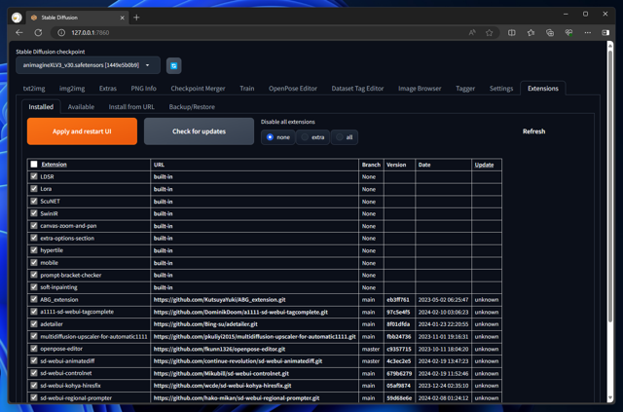Click version 679b6279 in sd-webui-controlnet row
The image size is (623, 412).
click(x=398, y=373)
